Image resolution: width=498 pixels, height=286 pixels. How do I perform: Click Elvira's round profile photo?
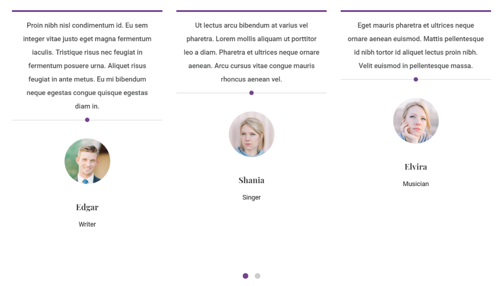pyautogui.click(x=416, y=121)
